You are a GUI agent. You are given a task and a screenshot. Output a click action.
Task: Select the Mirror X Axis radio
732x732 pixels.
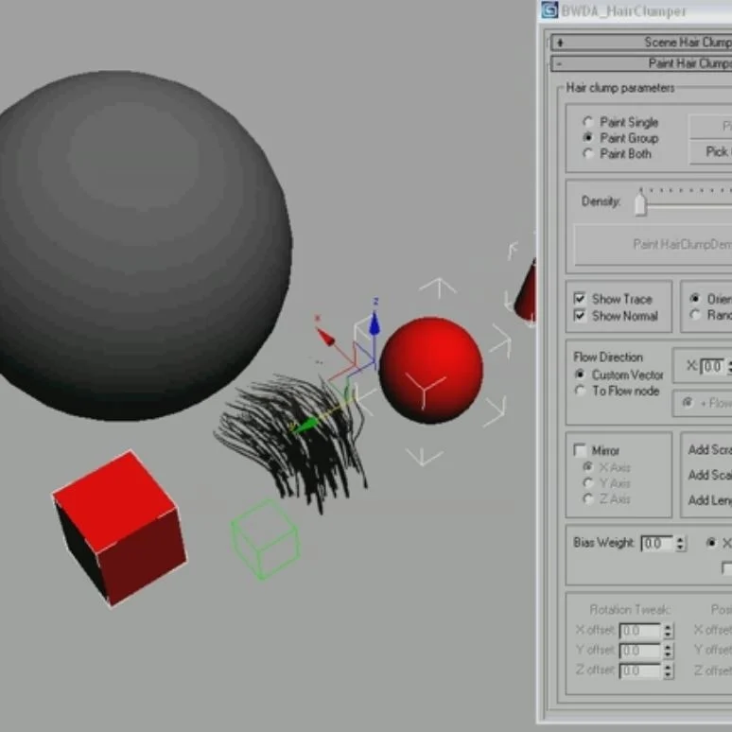587,467
